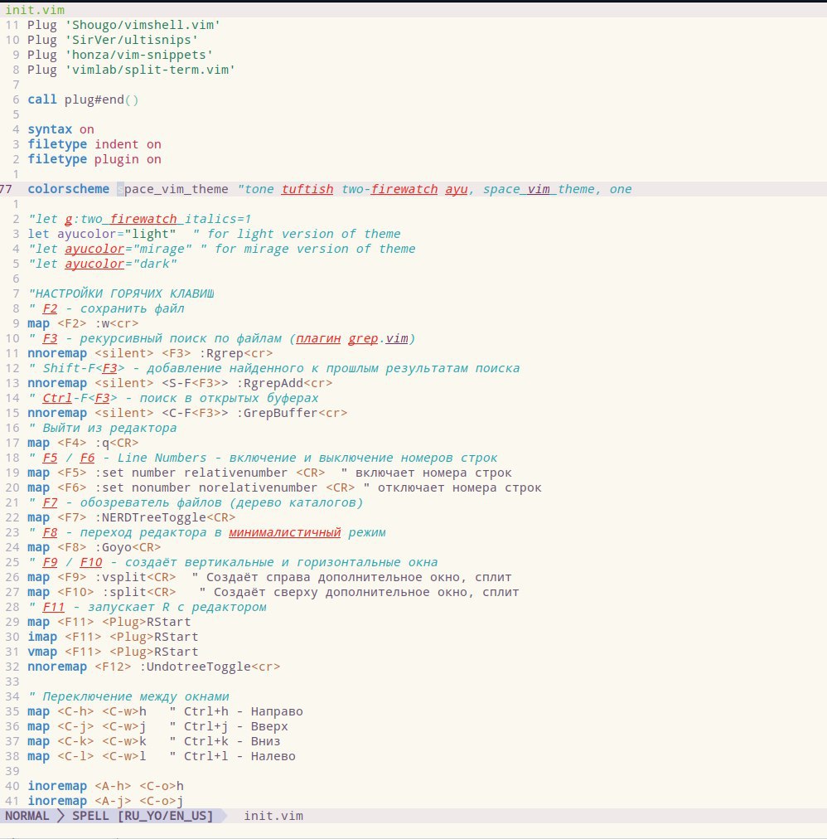
Task: Click 'обозреватель файлов' in the F7 comment
Action: [150, 502]
